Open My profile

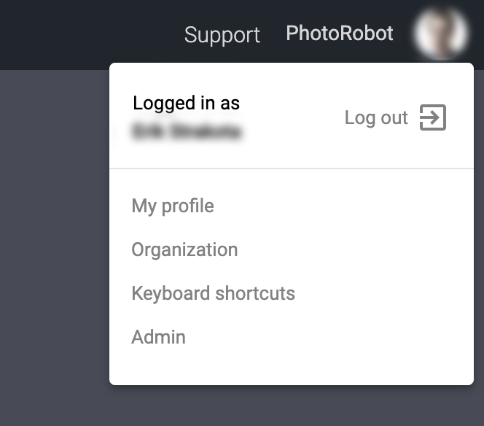click(x=173, y=206)
